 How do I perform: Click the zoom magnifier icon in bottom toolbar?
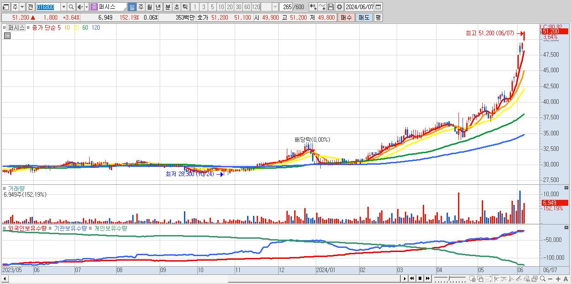[x=543, y=279]
